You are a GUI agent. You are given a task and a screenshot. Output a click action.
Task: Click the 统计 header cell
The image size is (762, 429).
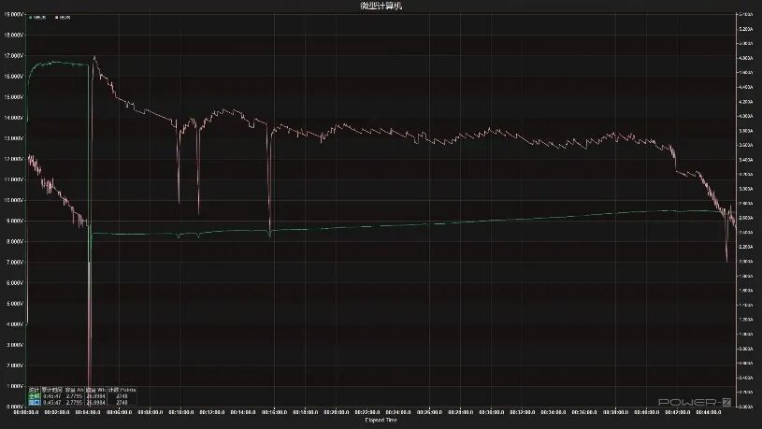(34, 390)
